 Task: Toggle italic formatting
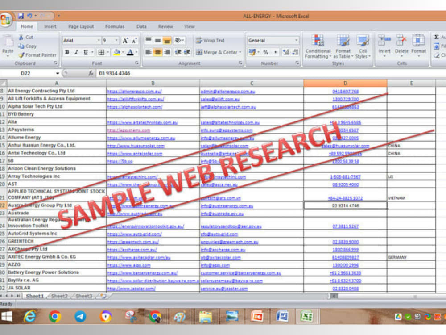(x=76, y=52)
